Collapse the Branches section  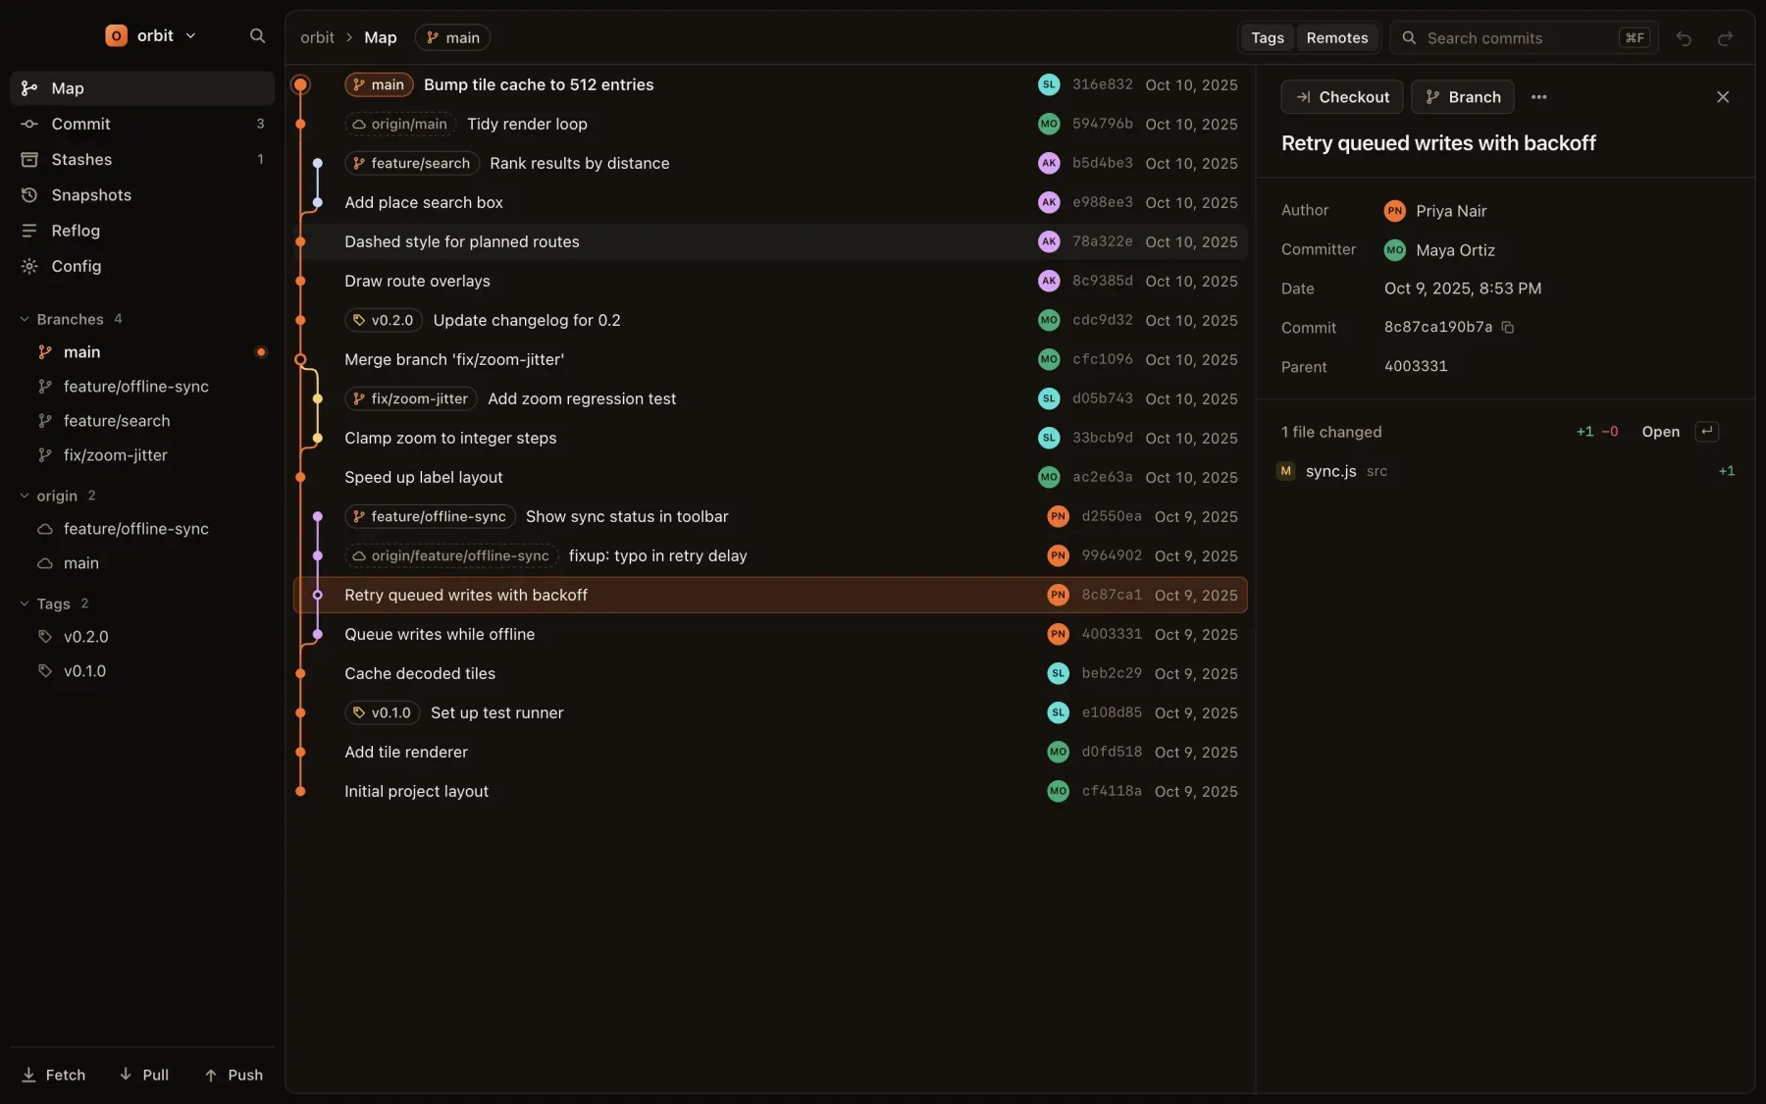pos(71,320)
